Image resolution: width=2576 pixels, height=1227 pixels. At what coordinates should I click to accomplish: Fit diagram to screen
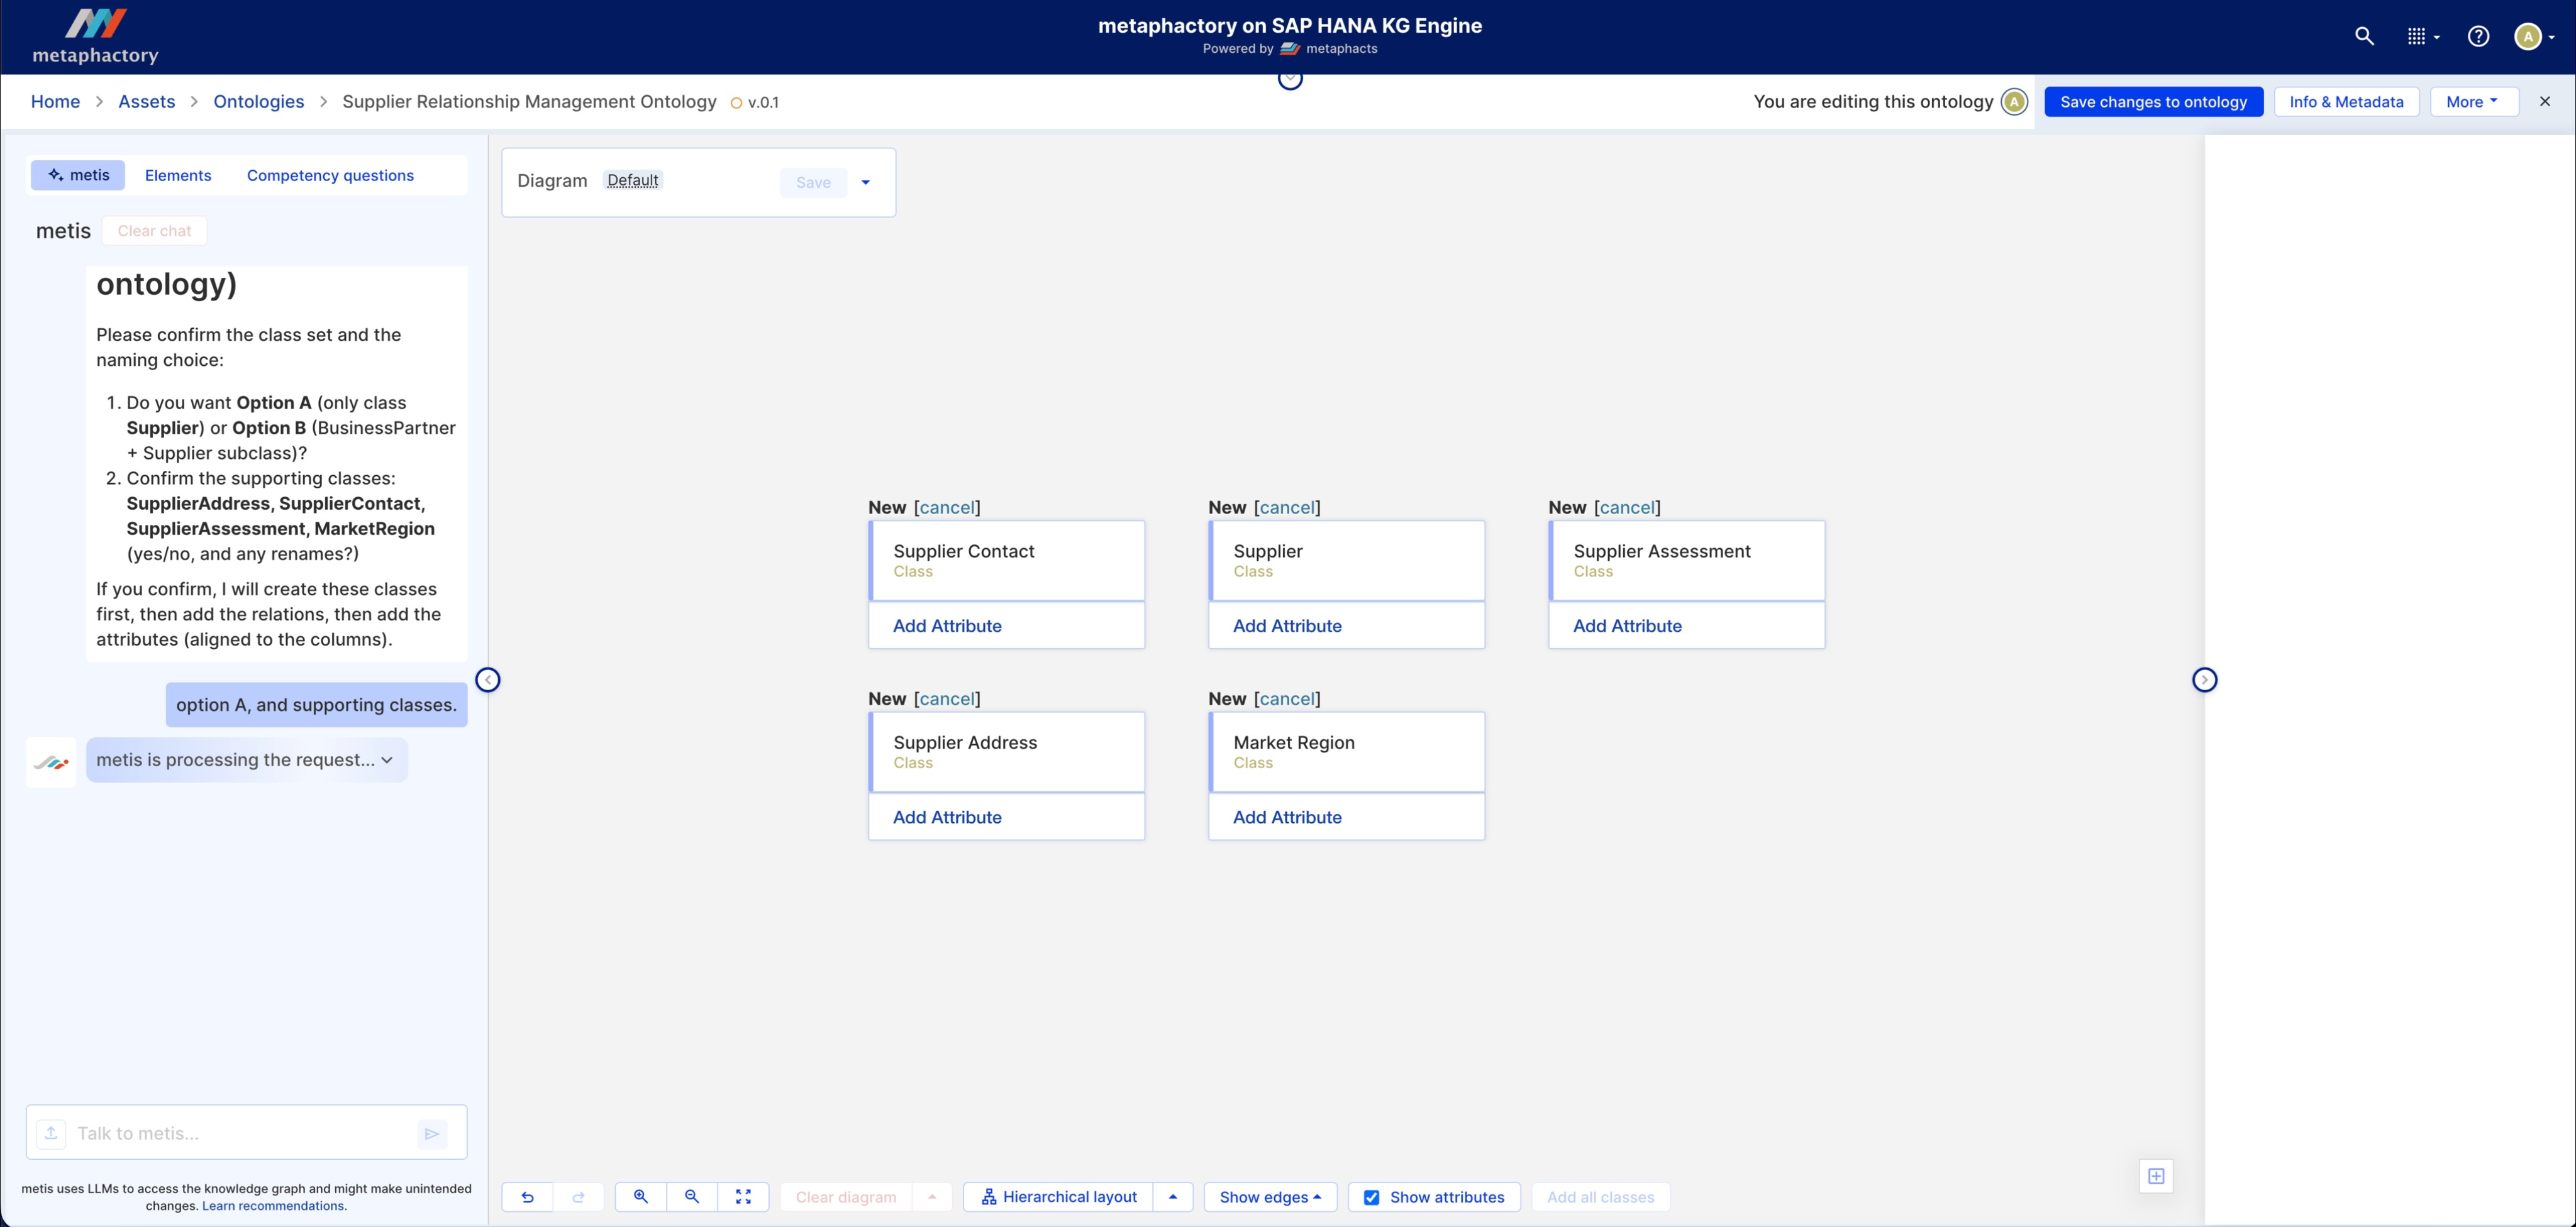743,1197
